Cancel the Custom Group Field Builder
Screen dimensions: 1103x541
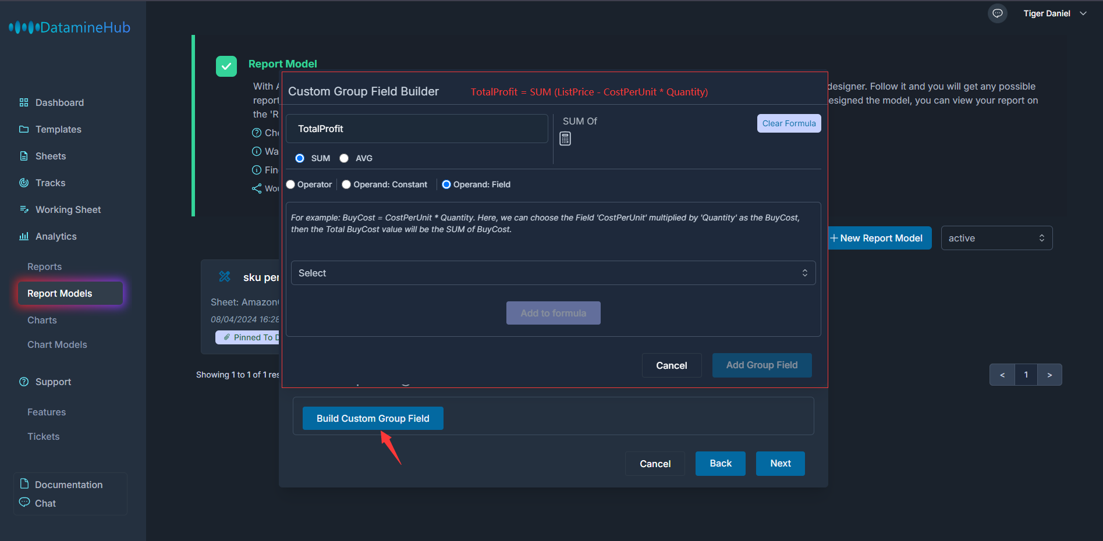pyautogui.click(x=672, y=365)
